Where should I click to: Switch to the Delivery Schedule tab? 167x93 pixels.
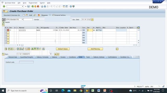[x=43, y=57]
